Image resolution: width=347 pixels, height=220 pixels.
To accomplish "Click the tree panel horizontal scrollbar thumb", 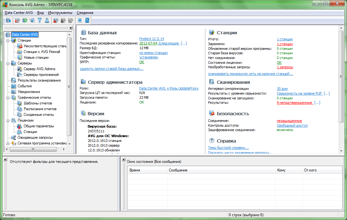I will tap(33, 150).
